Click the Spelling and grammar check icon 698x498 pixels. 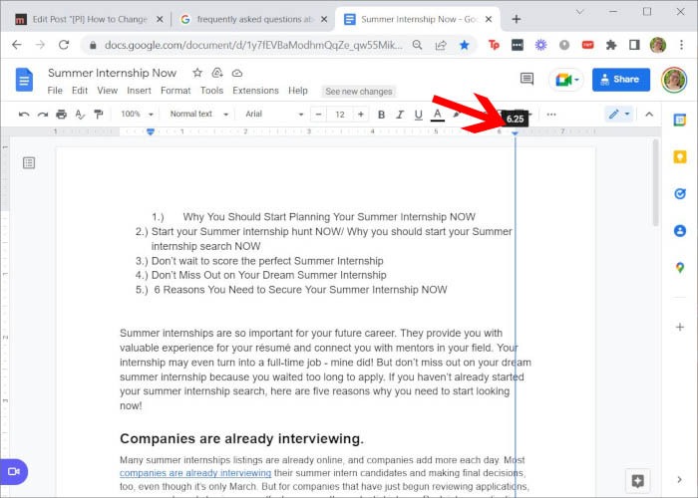80,115
